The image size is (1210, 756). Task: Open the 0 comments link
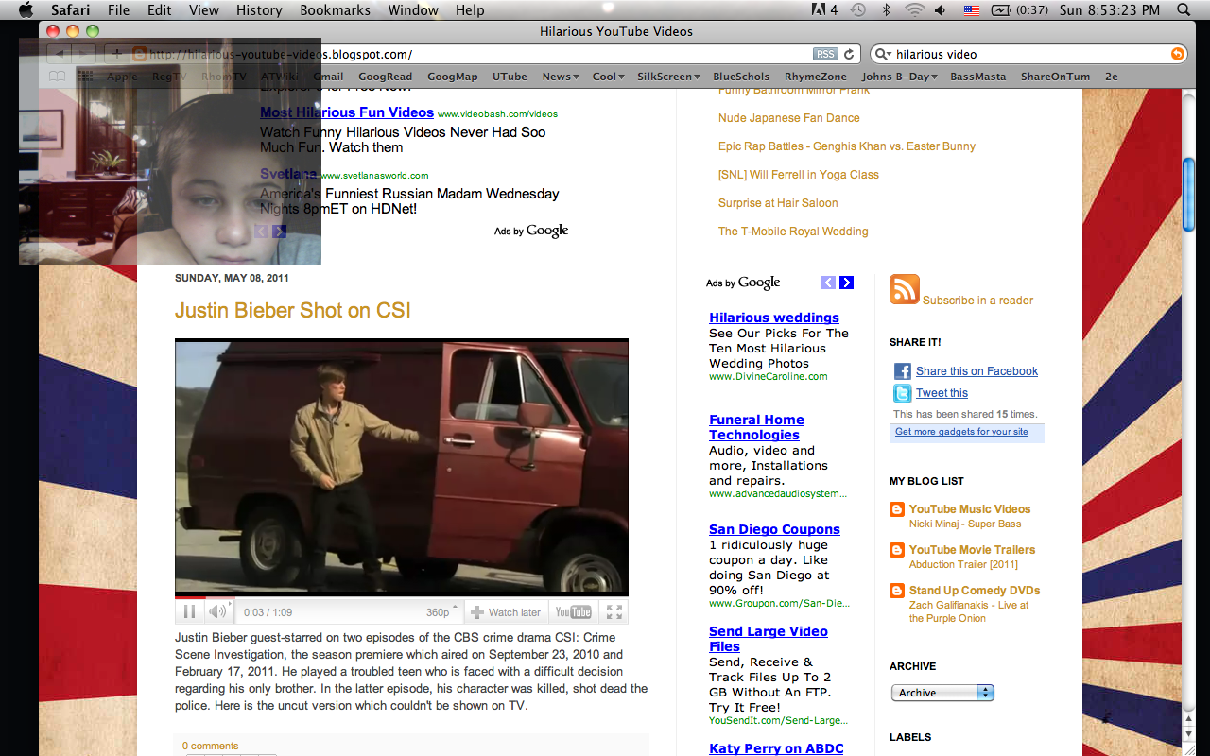tap(210, 746)
